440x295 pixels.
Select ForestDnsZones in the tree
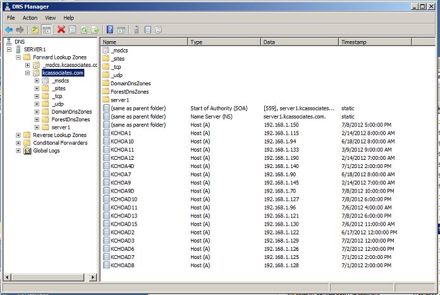[x=71, y=119]
